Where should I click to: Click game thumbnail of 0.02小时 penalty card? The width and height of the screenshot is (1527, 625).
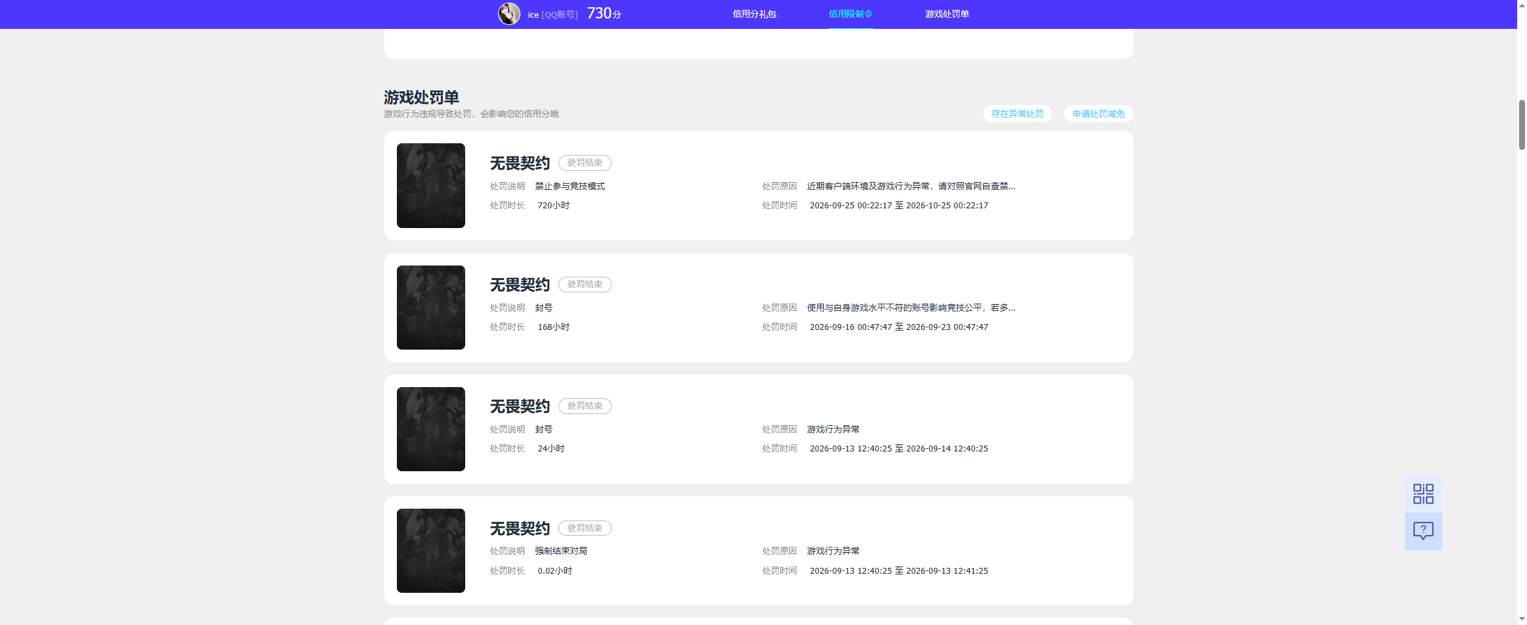(431, 551)
